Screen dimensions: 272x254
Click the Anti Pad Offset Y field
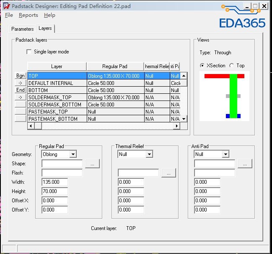pos(207,209)
